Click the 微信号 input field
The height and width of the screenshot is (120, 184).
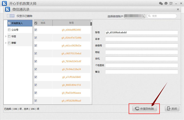point(141,46)
